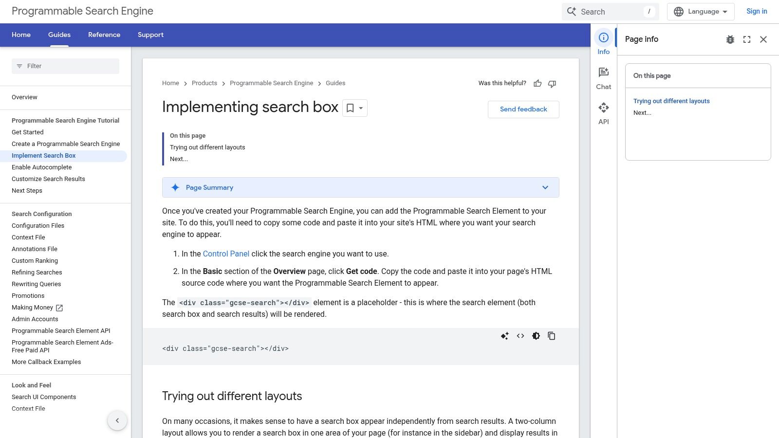Click the globe Language dropdown
779x438 pixels.
(x=701, y=12)
